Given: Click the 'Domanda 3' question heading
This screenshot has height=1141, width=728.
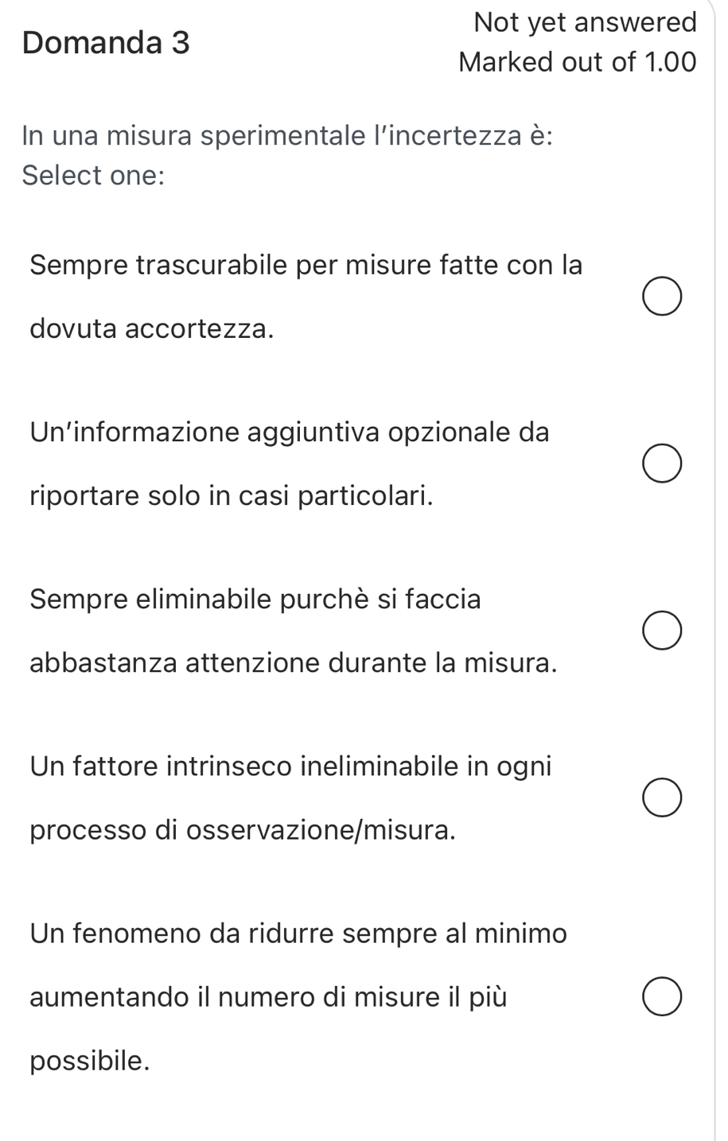Looking at the screenshot, I should pyautogui.click(x=107, y=42).
